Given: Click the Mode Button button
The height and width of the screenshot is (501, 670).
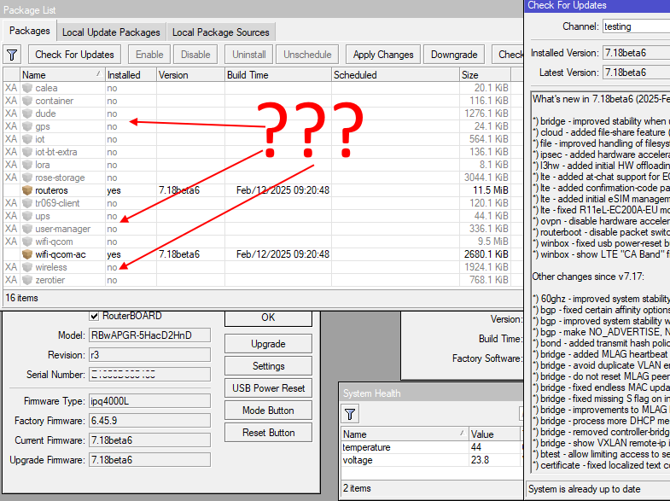Looking at the screenshot, I should coord(268,411).
